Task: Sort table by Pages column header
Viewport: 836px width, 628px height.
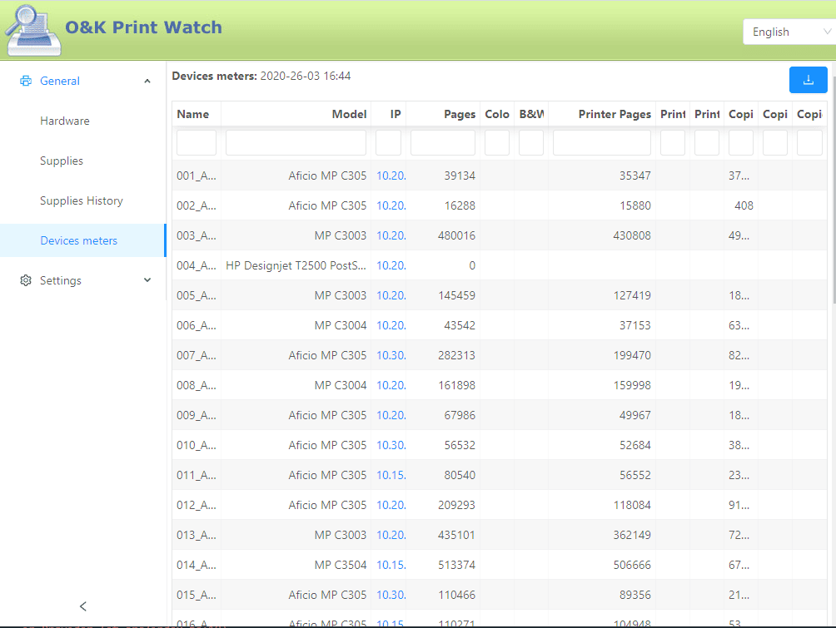Action: point(460,114)
